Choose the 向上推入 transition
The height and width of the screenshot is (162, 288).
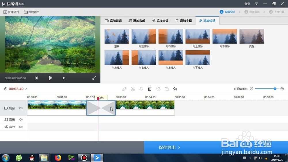(x=170, y=58)
